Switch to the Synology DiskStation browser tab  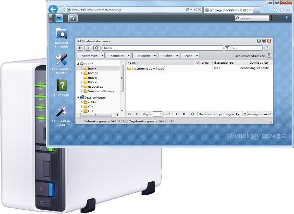(228, 10)
